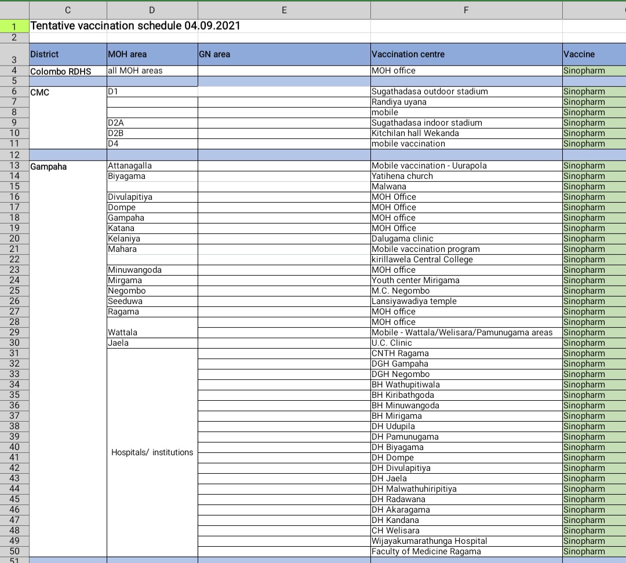Select the 'Minuwangoda' MOH area cell

point(152,270)
